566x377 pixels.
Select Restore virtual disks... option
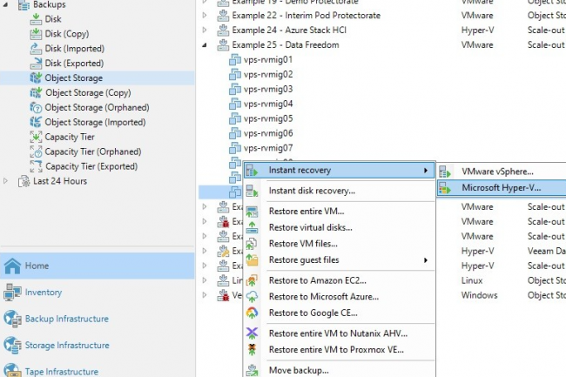point(340,227)
